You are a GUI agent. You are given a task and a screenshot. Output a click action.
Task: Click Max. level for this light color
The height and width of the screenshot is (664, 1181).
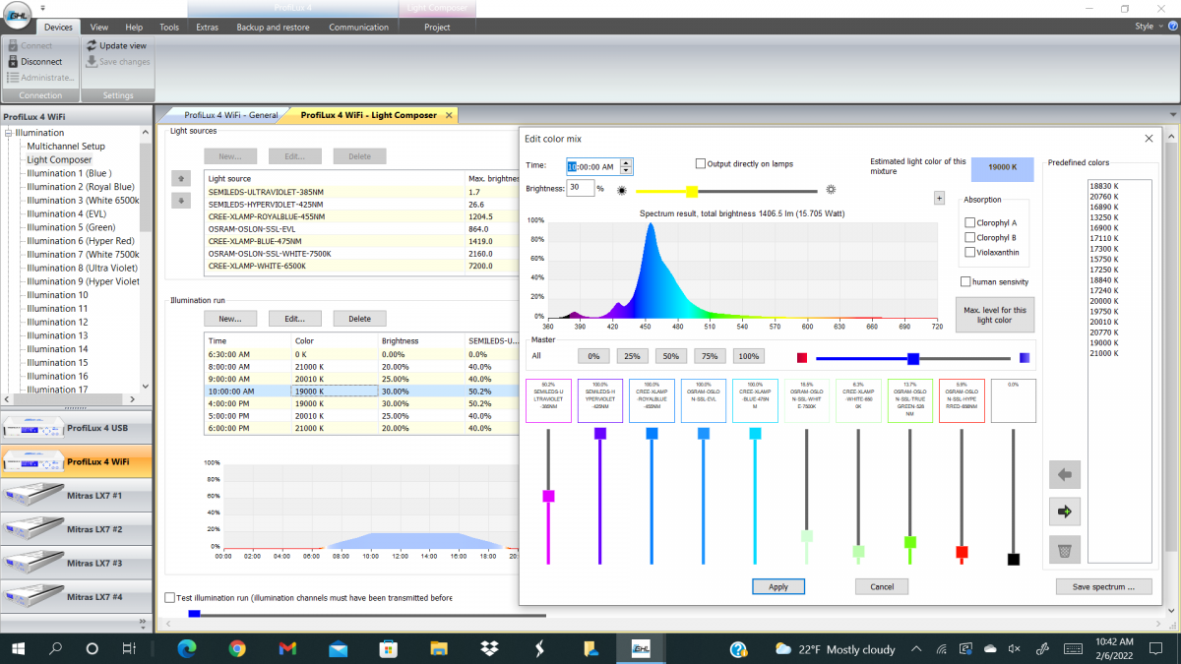(995, 315)
